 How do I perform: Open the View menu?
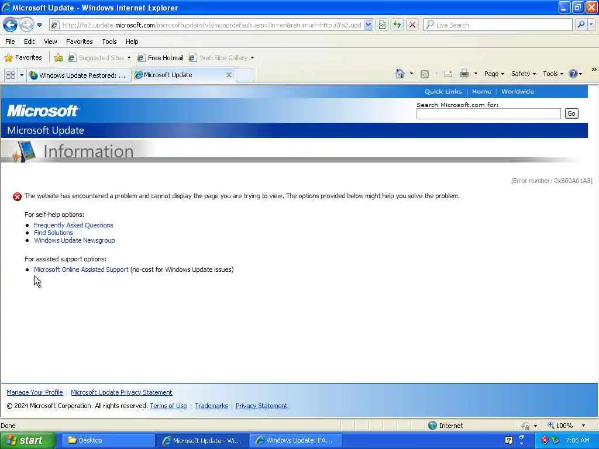[50, 42]
